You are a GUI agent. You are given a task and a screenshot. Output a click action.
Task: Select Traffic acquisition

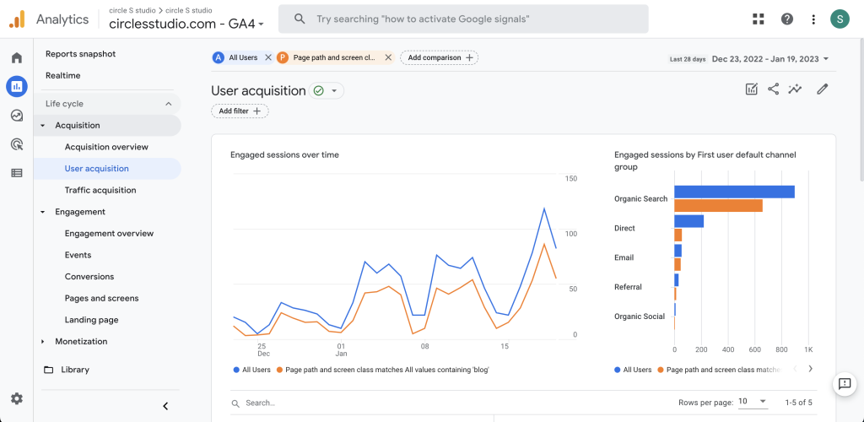tap(100, 190)
